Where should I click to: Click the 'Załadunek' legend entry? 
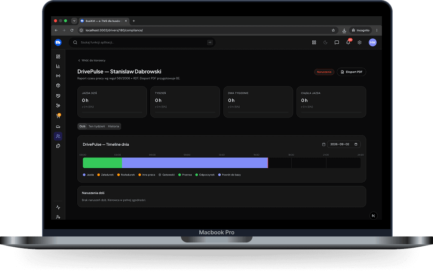[x=105, y=175]
